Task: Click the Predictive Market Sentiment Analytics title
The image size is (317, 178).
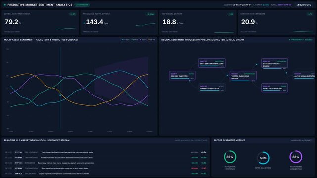Action: pyautogui.click(x=40, y=5)
